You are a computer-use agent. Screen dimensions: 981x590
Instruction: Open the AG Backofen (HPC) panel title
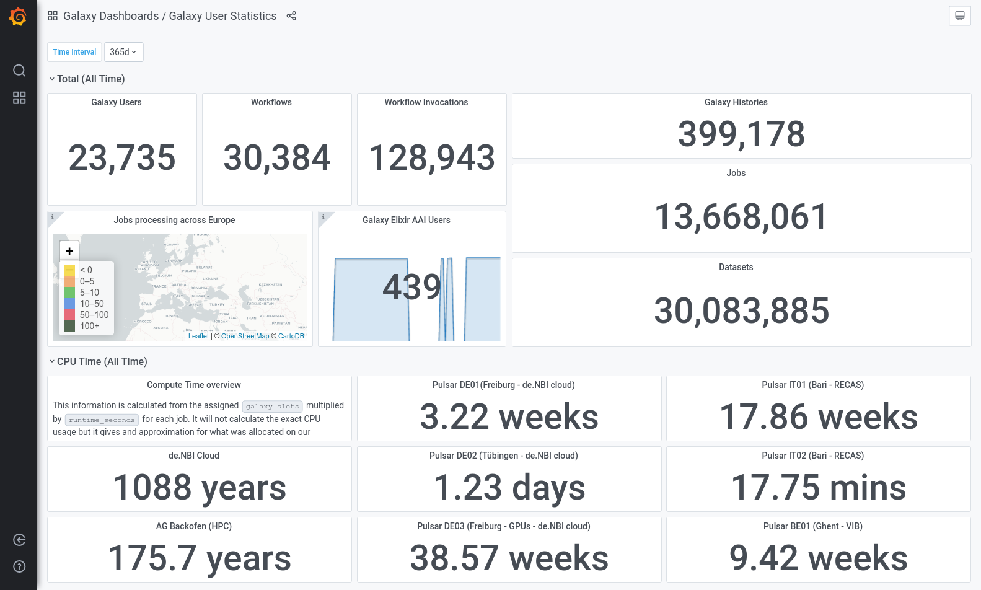194,526
